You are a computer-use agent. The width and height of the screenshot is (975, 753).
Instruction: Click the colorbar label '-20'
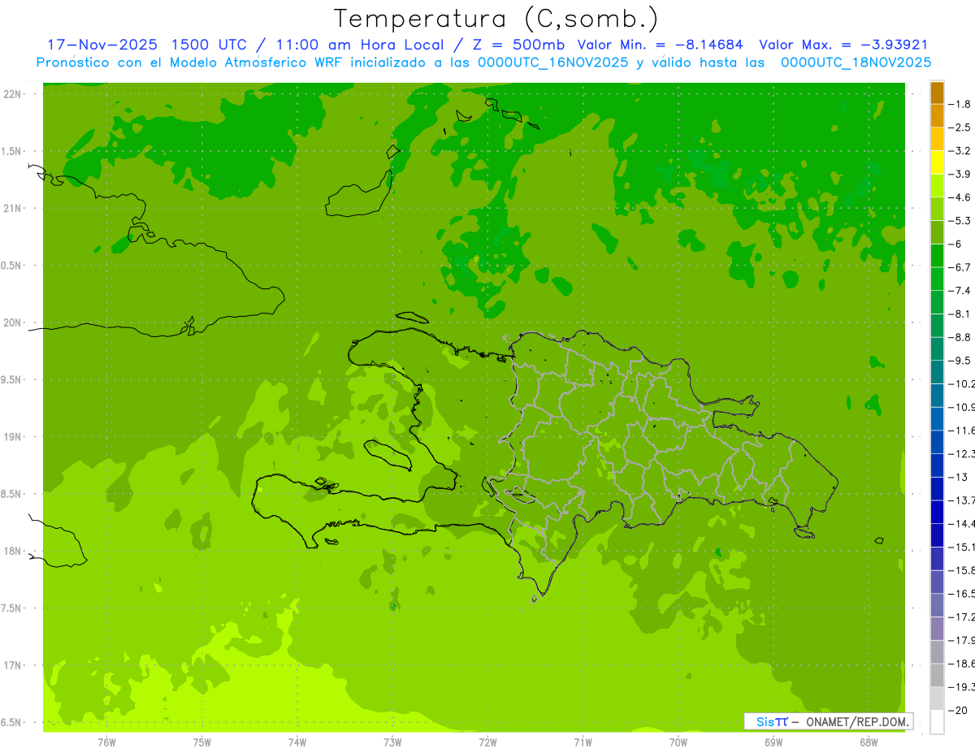pos(959,710)
